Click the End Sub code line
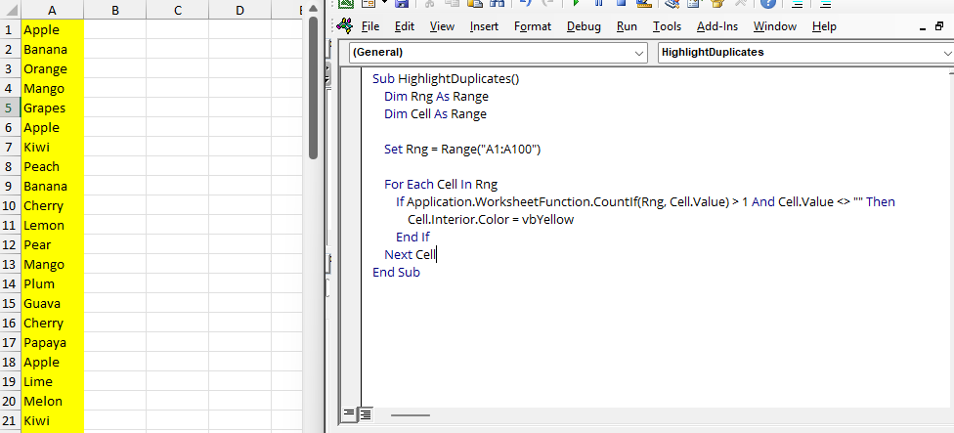 (x=396, y=273)
